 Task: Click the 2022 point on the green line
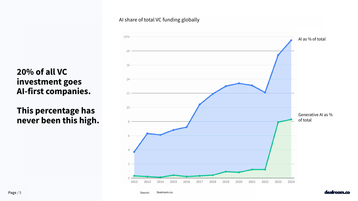(x=265, y=169)
